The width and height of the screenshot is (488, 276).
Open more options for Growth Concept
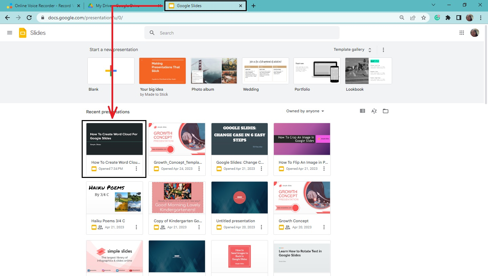point(324,227)
